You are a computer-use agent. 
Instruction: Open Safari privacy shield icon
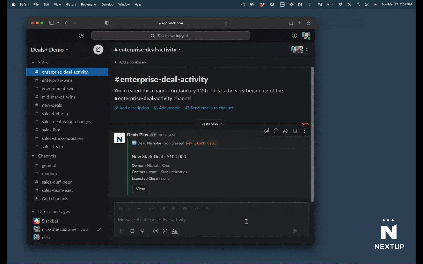107,23
